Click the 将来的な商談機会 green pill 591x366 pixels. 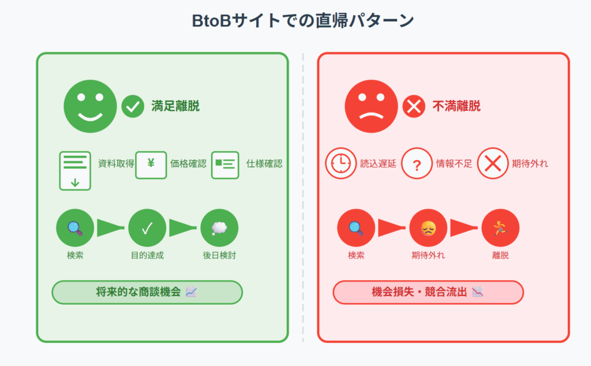[147, 292]
